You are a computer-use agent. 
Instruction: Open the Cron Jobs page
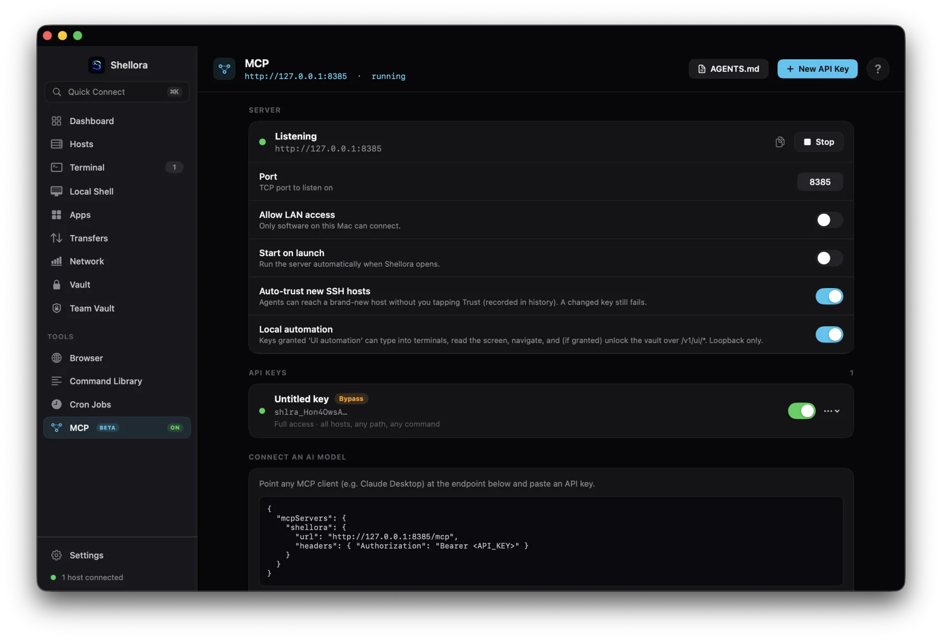coord(117,404)
